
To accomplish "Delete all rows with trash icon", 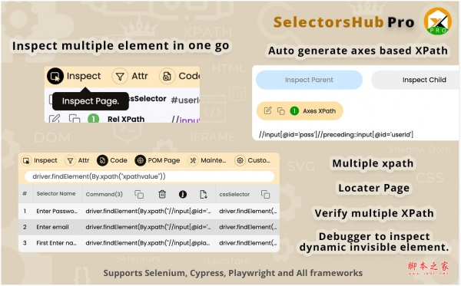I will [162, 194].
